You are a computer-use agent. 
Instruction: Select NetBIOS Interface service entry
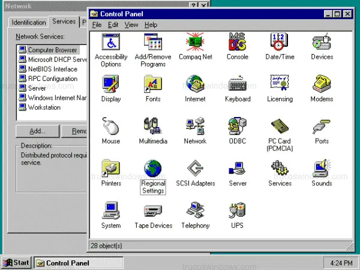(x=52, y=69)
